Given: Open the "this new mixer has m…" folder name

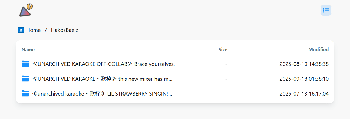Looking at the screenshot, I should click(102, 79).
